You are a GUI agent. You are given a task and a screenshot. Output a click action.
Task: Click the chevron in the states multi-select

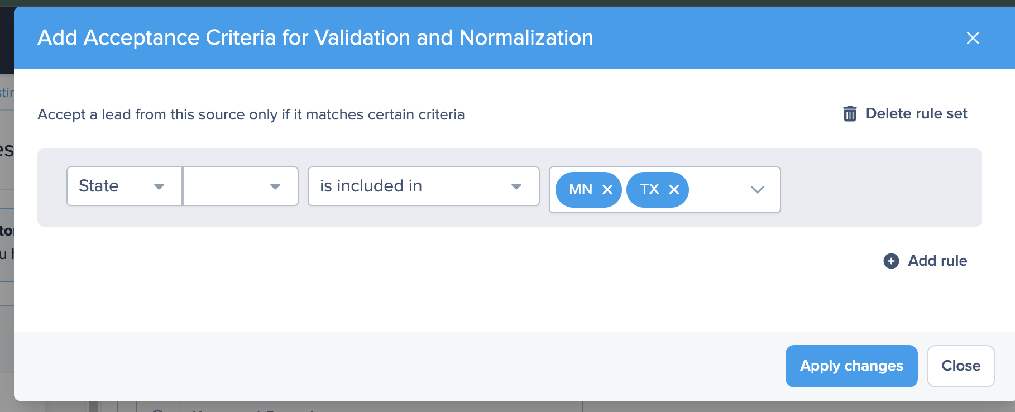pyautogui.click(x=757, y=190)
